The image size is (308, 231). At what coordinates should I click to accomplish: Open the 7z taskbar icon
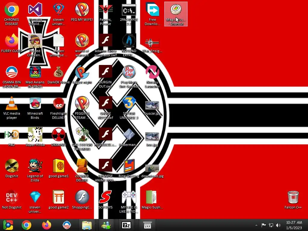click(126, 225)
